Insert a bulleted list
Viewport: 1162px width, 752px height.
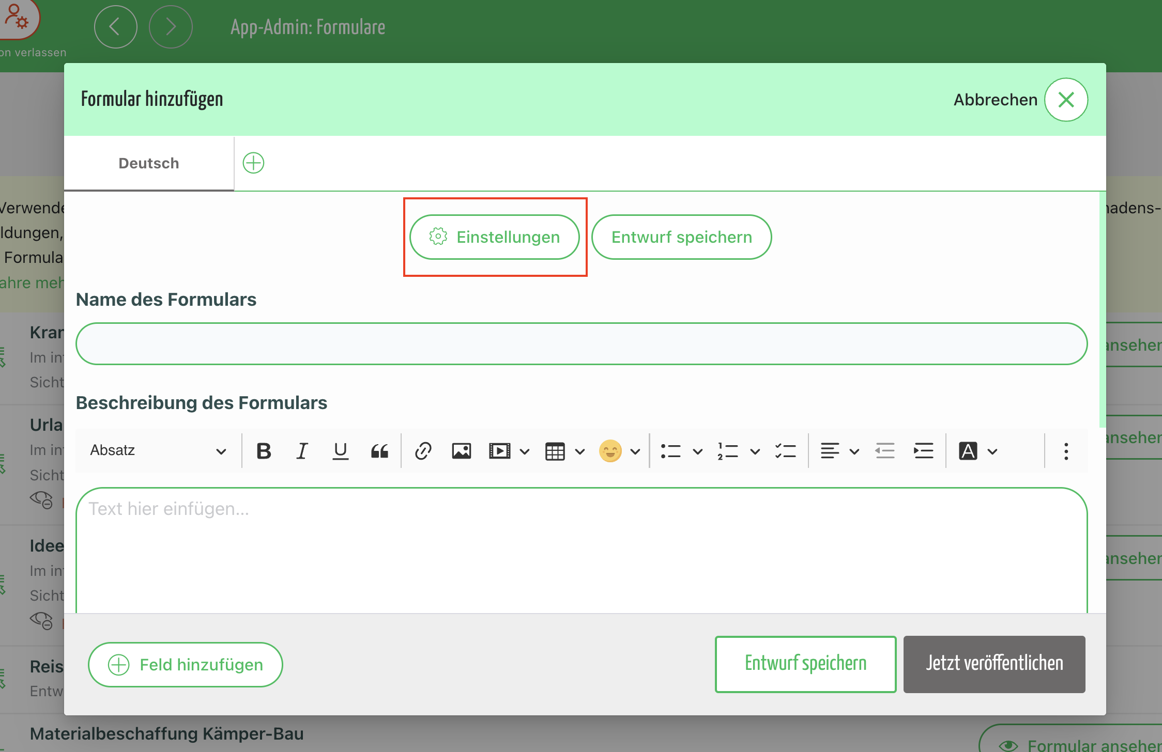pyautogui.click(x=670, y=451)
